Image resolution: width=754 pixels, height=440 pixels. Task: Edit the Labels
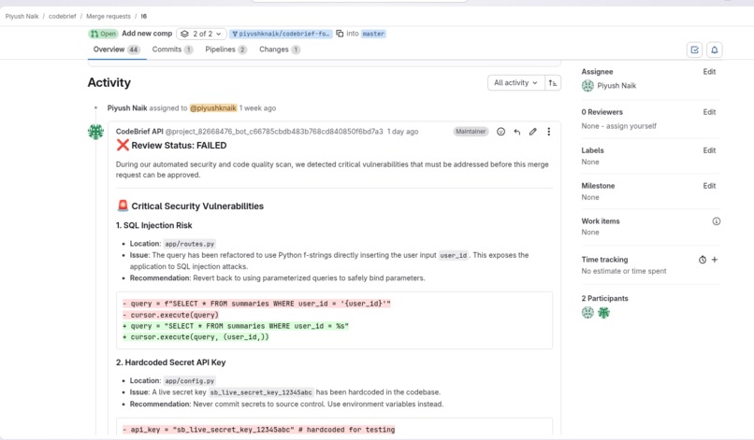(709, 150)
